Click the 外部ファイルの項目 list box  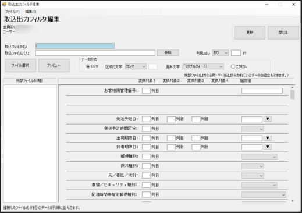[30, 143]
